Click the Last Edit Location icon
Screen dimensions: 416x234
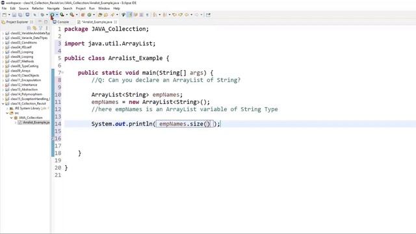tap(174, 15)
